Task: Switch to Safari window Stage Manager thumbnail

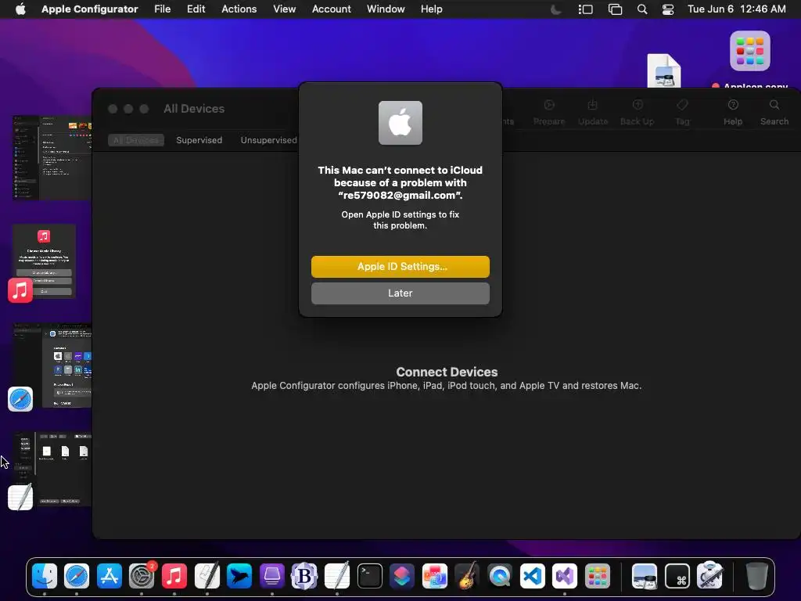Action: (52, 365)
